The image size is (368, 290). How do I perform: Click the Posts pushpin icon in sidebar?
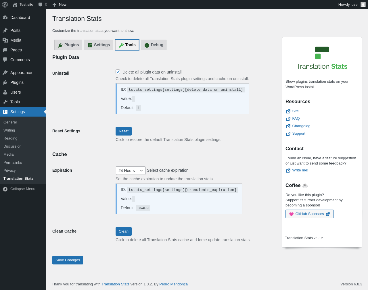5,30
